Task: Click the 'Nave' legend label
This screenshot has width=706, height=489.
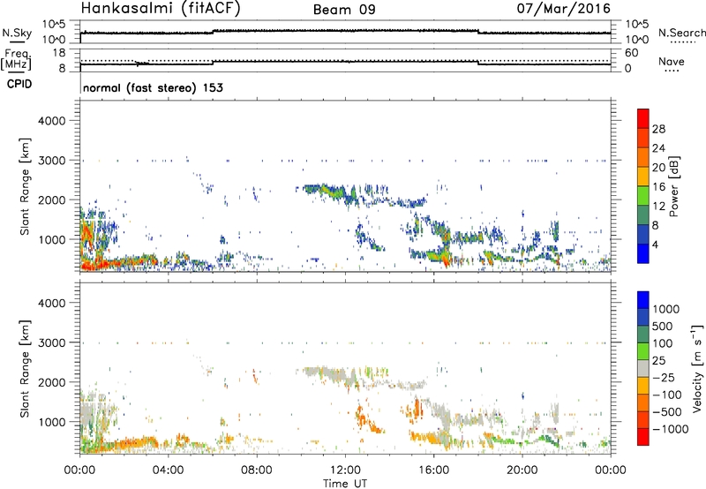Action: [x=672, y=61]
